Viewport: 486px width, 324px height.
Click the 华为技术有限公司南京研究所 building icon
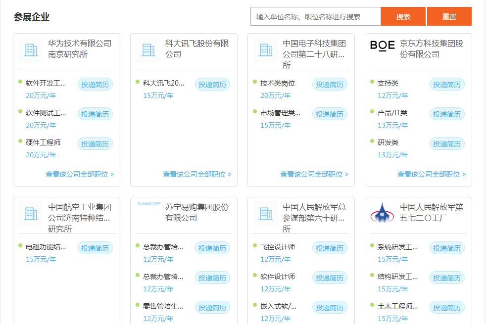[31, 50]
